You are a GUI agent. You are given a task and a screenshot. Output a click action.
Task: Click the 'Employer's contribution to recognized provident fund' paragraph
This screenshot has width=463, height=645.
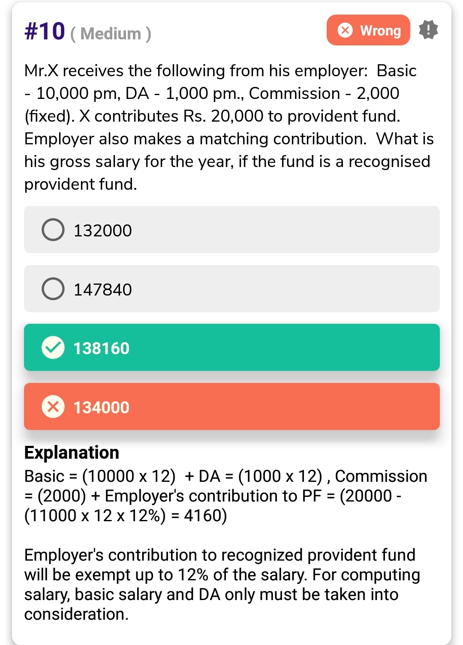219,555
